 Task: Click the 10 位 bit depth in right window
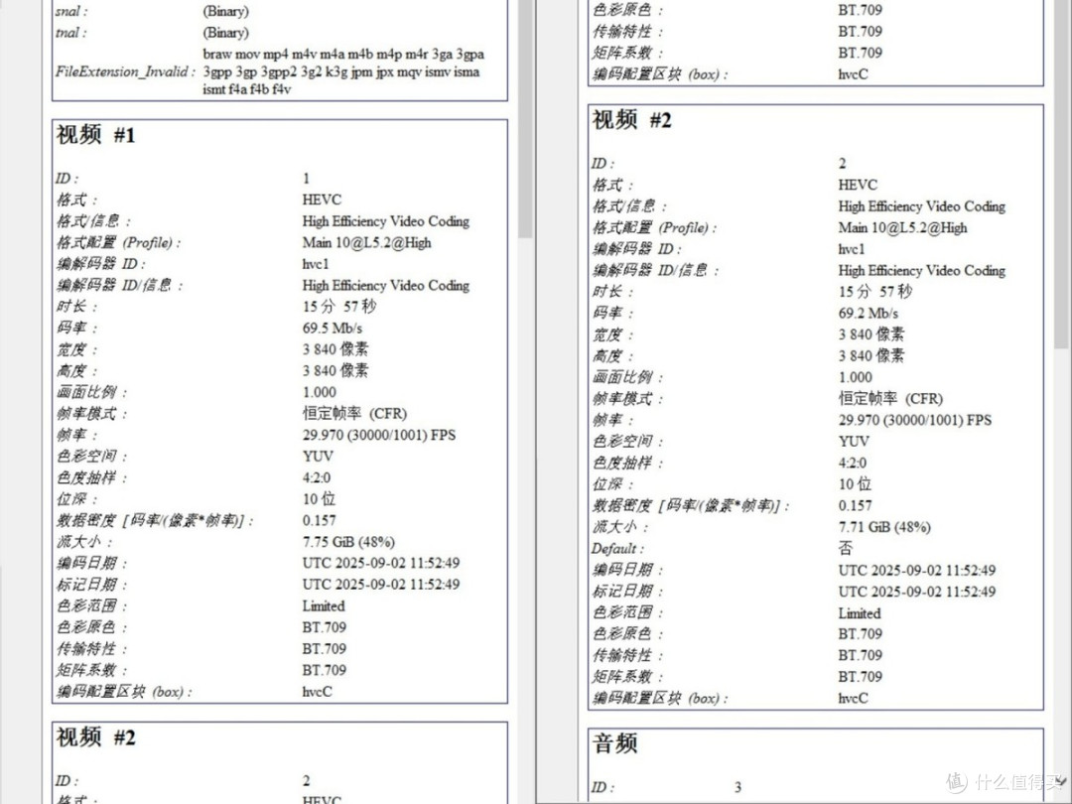tap(856, 484)
